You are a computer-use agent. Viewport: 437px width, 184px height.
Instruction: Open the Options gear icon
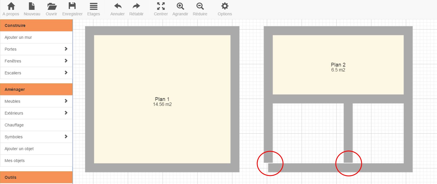225,6
